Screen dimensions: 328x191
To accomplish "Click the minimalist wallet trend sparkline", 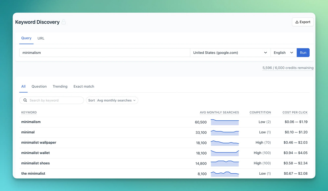I will click(225, 153).
